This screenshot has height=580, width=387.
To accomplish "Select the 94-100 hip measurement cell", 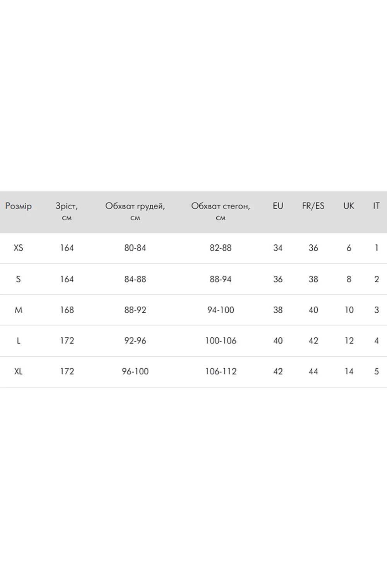I will tap(221, 310).
